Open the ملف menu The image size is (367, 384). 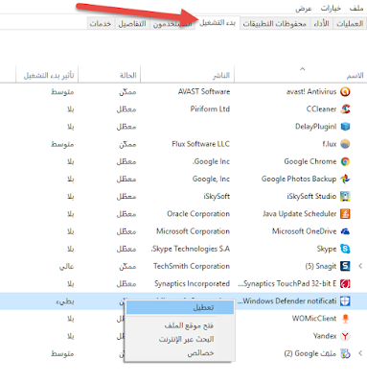(x=356, y=8)
